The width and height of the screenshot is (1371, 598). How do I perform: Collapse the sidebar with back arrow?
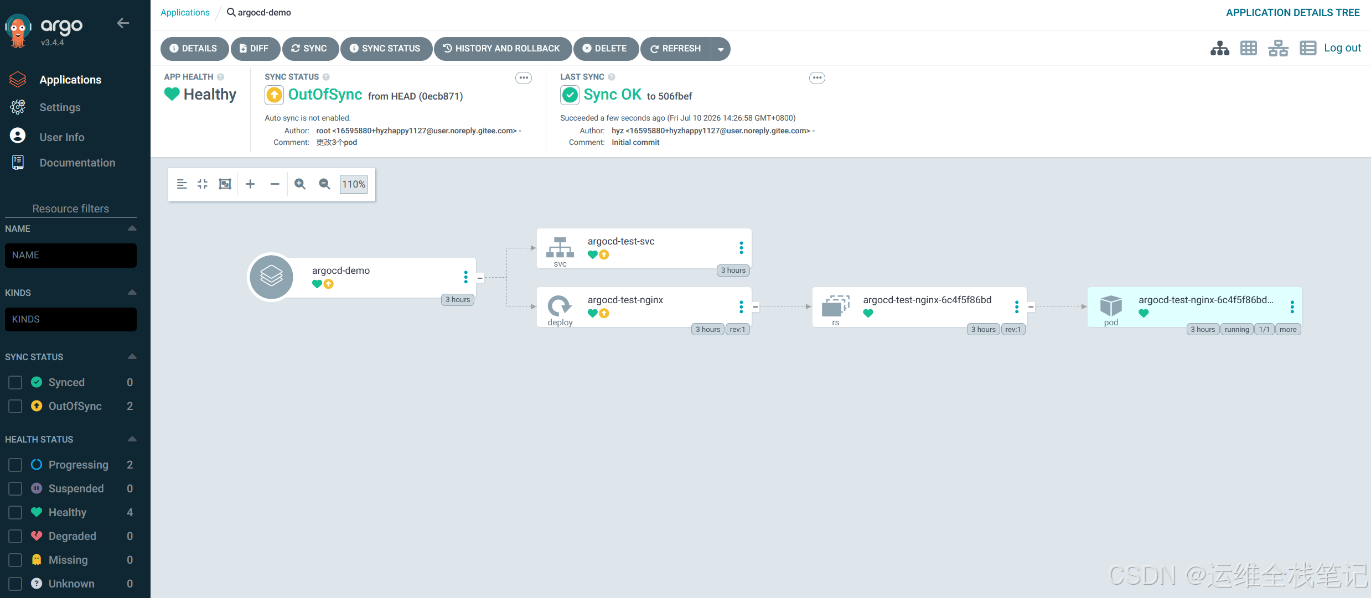point(123,23)
